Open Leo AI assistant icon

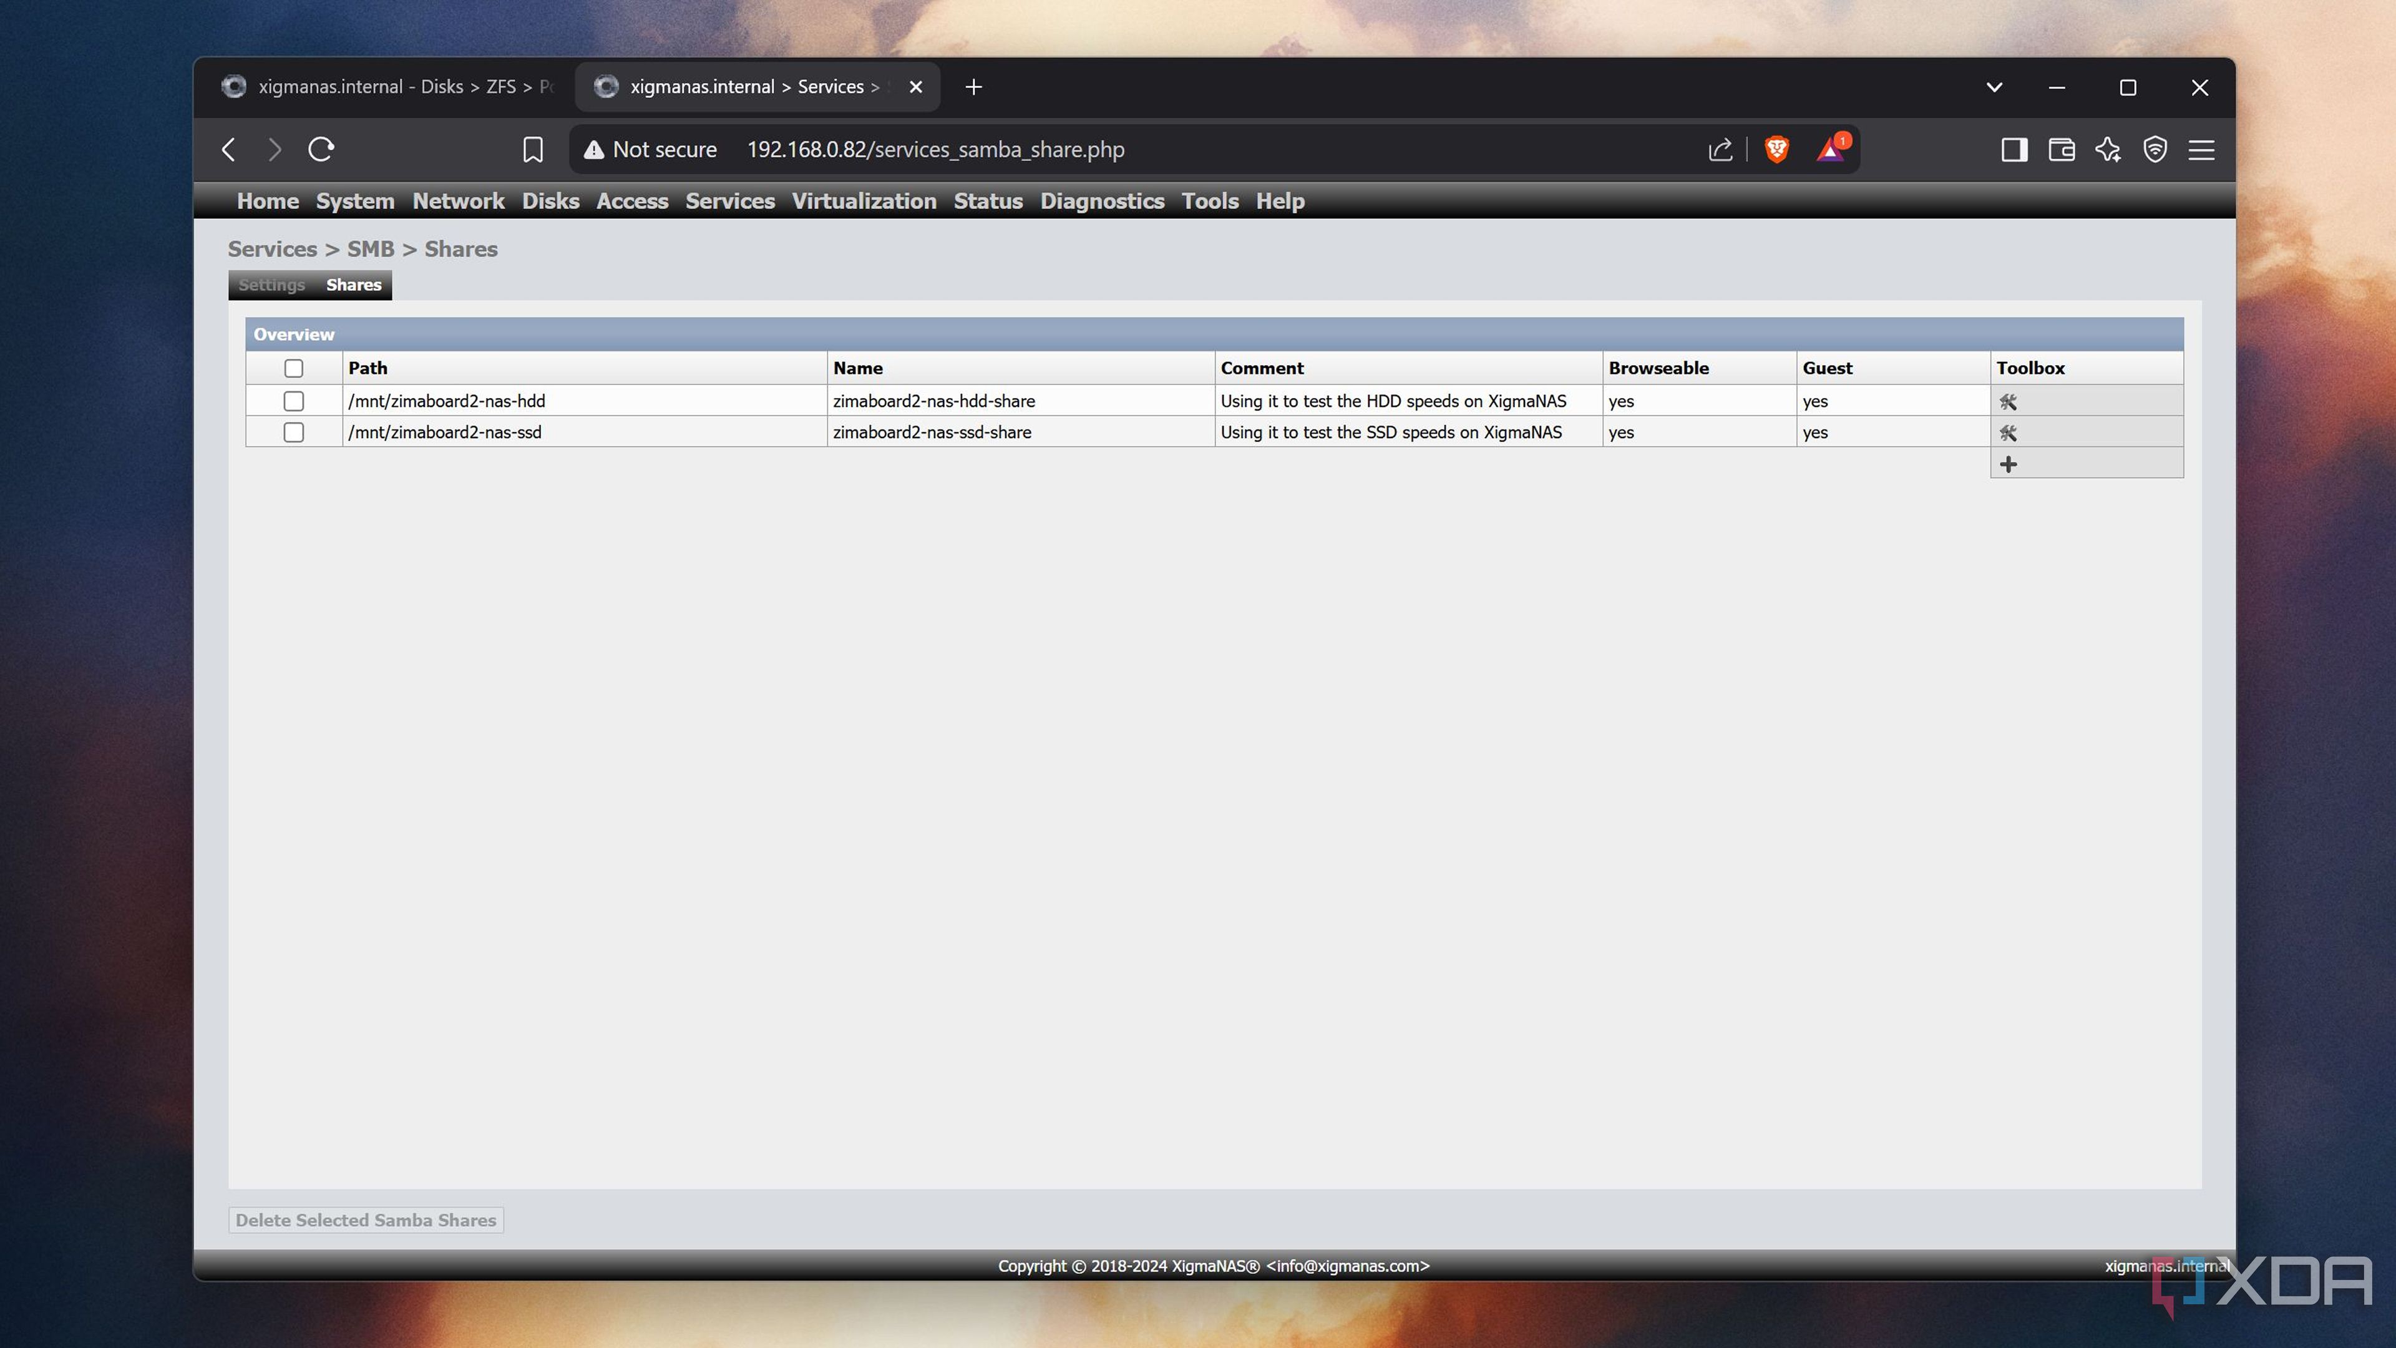[x=2108, y=150]
